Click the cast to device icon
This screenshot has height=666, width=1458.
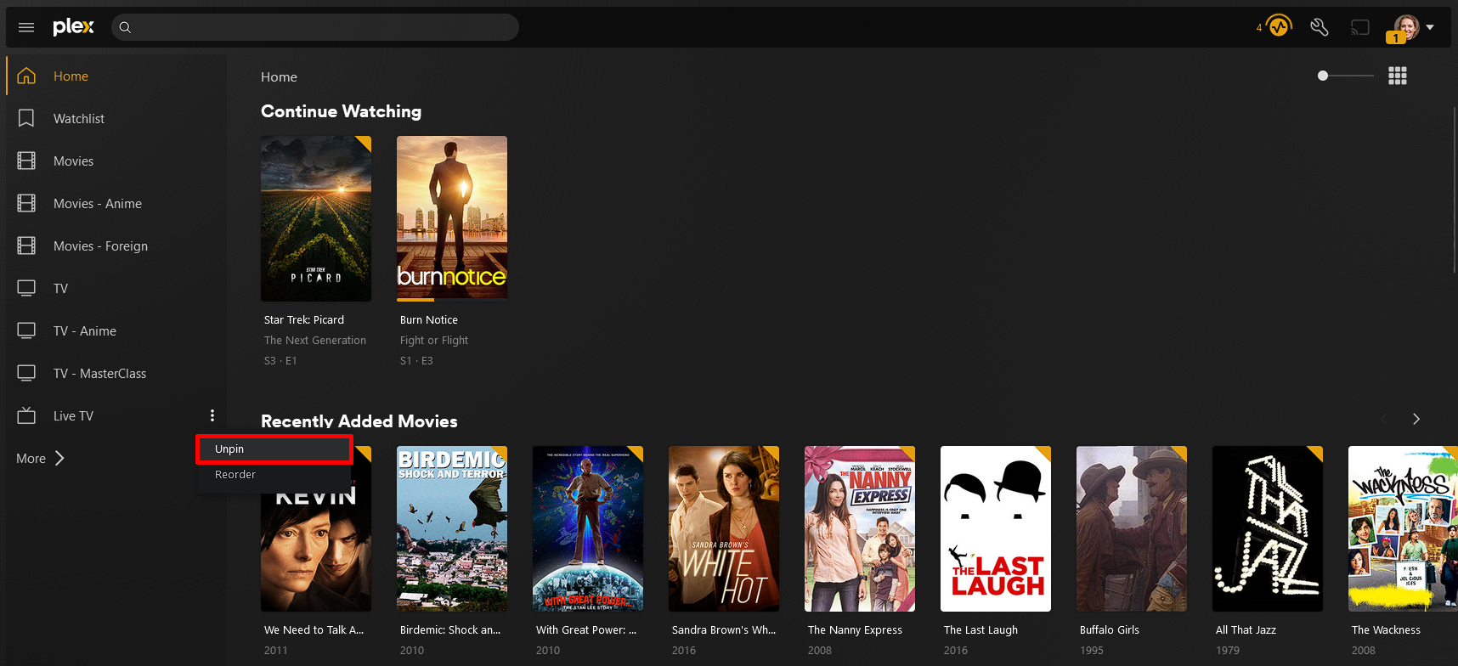pos(1360,27)
